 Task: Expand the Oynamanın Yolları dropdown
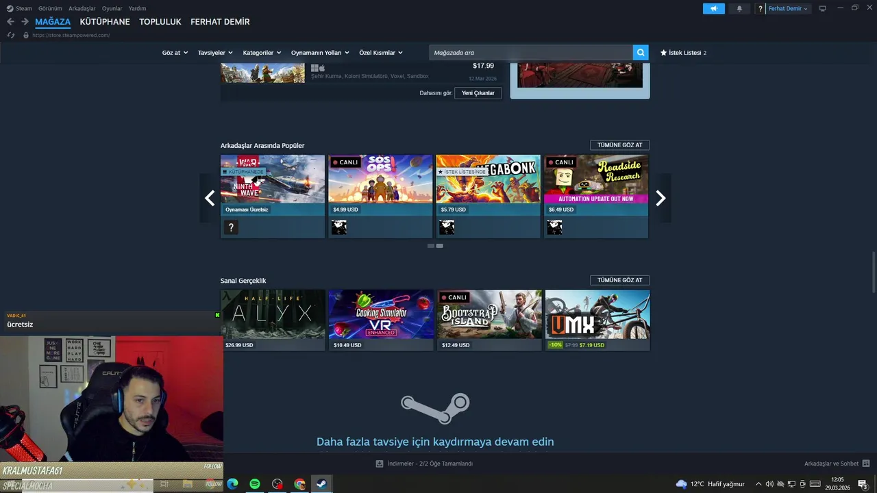pos(320,53)
